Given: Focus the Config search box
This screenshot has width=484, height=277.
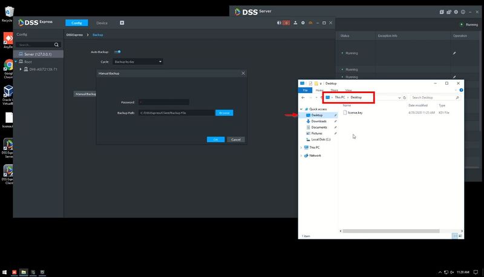Looking at the screenshot, I should click(35, 45).
